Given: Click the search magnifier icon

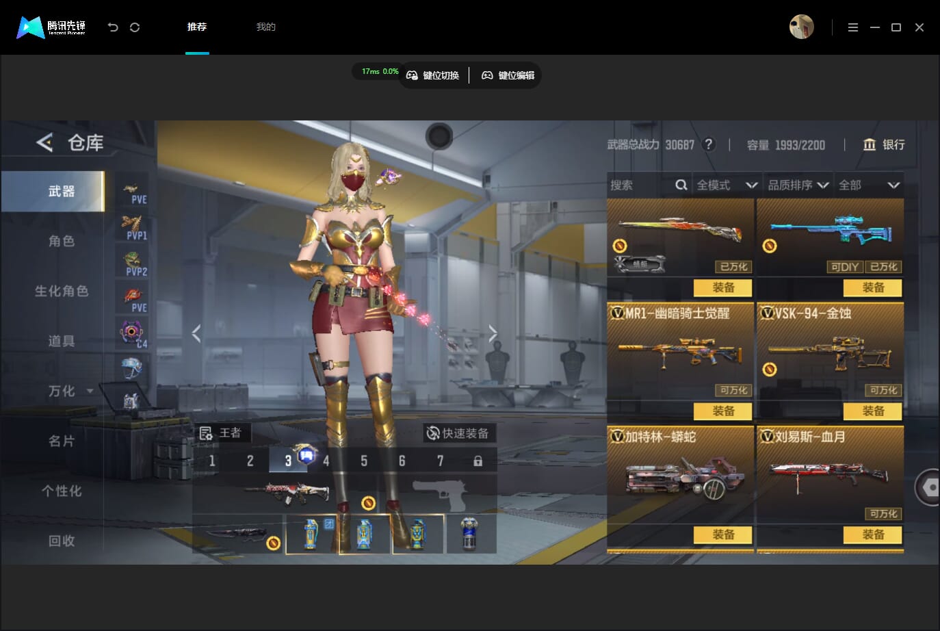Looking at the screenshot, I should 681,185.
